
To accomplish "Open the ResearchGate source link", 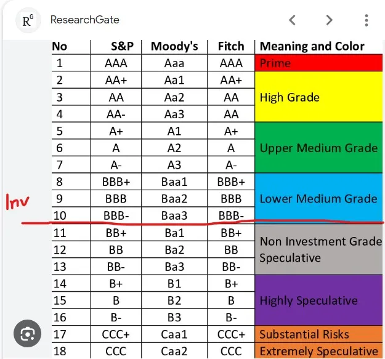I will [x=84, y=20].
